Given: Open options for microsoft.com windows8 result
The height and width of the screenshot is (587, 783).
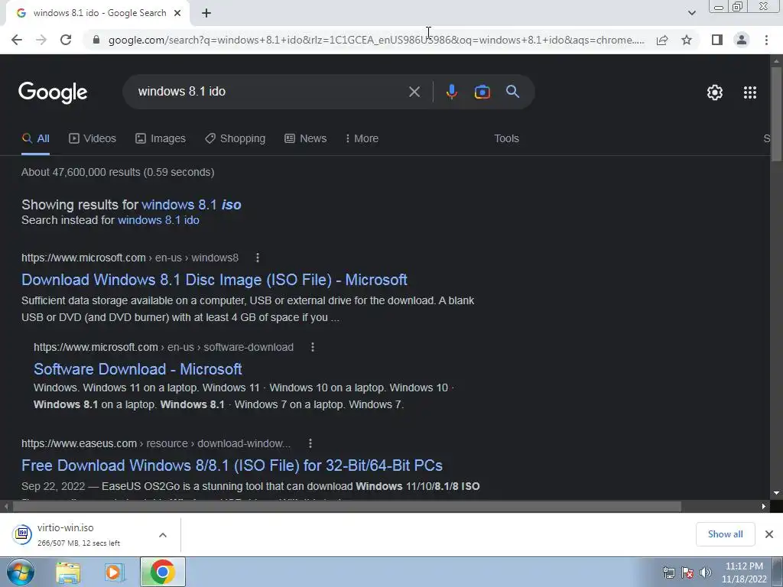Looking at the screenshot, I should (258, 258).
